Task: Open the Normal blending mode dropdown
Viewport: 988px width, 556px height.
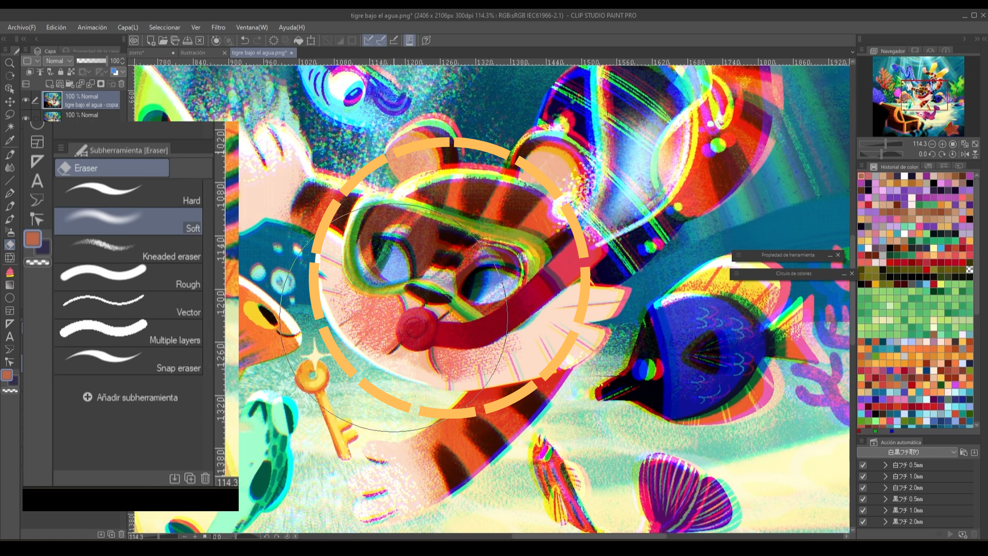Action: pyautogui.click(x=59, y=61)
